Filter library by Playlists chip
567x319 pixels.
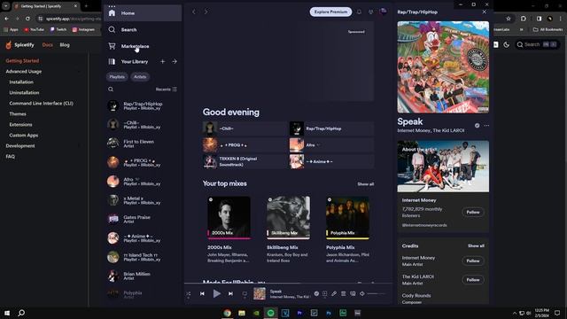(x=117, y=77)
